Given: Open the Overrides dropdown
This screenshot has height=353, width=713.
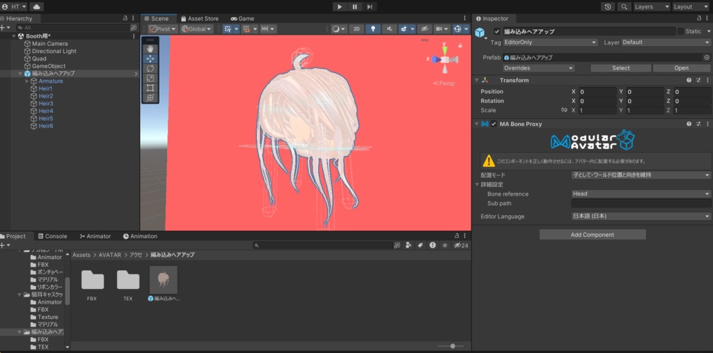Looking at the screenshot, I should click(539, 68).
